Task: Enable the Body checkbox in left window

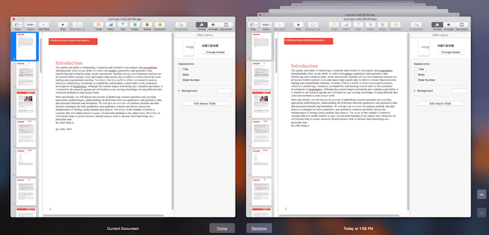Action: (180, 74)
